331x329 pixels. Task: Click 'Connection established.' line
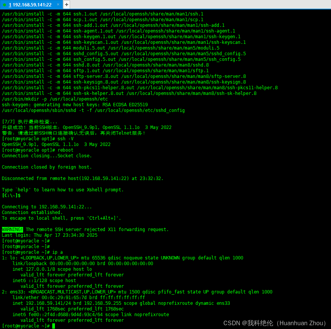[x=32, y=213]
